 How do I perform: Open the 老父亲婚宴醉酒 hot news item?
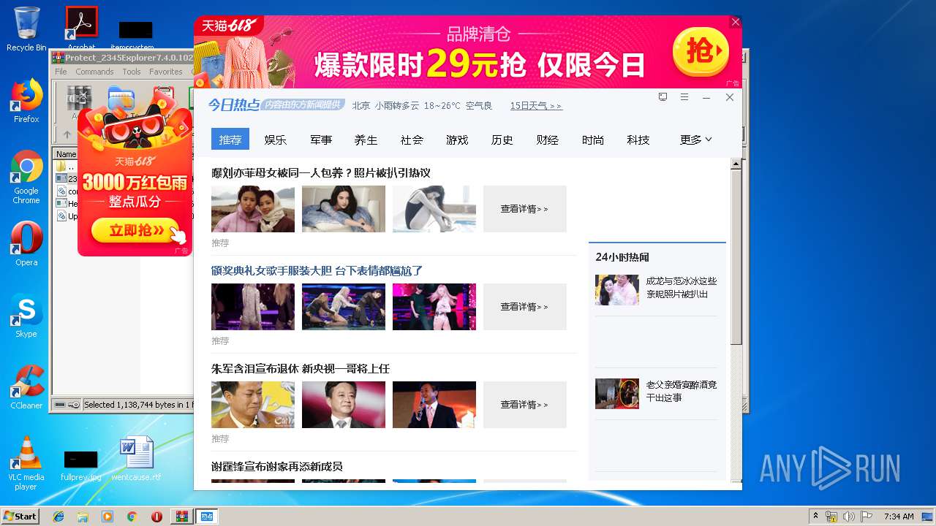click(656, 392)
